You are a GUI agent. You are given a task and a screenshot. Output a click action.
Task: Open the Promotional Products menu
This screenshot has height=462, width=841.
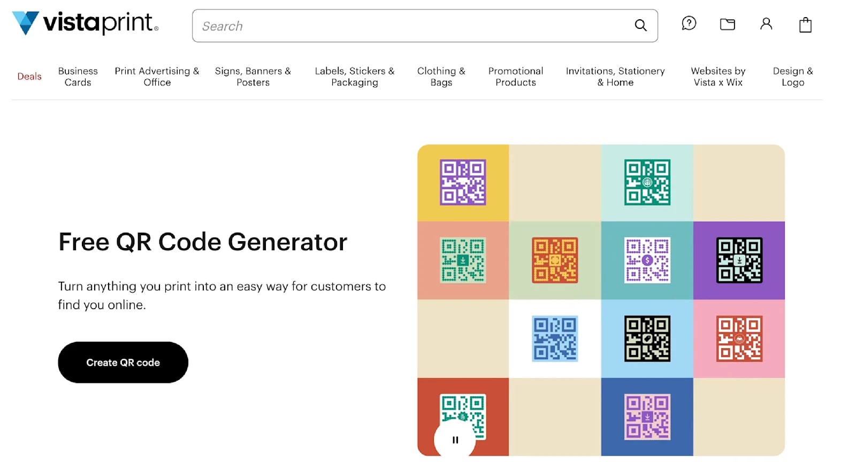tap(515, 76)
